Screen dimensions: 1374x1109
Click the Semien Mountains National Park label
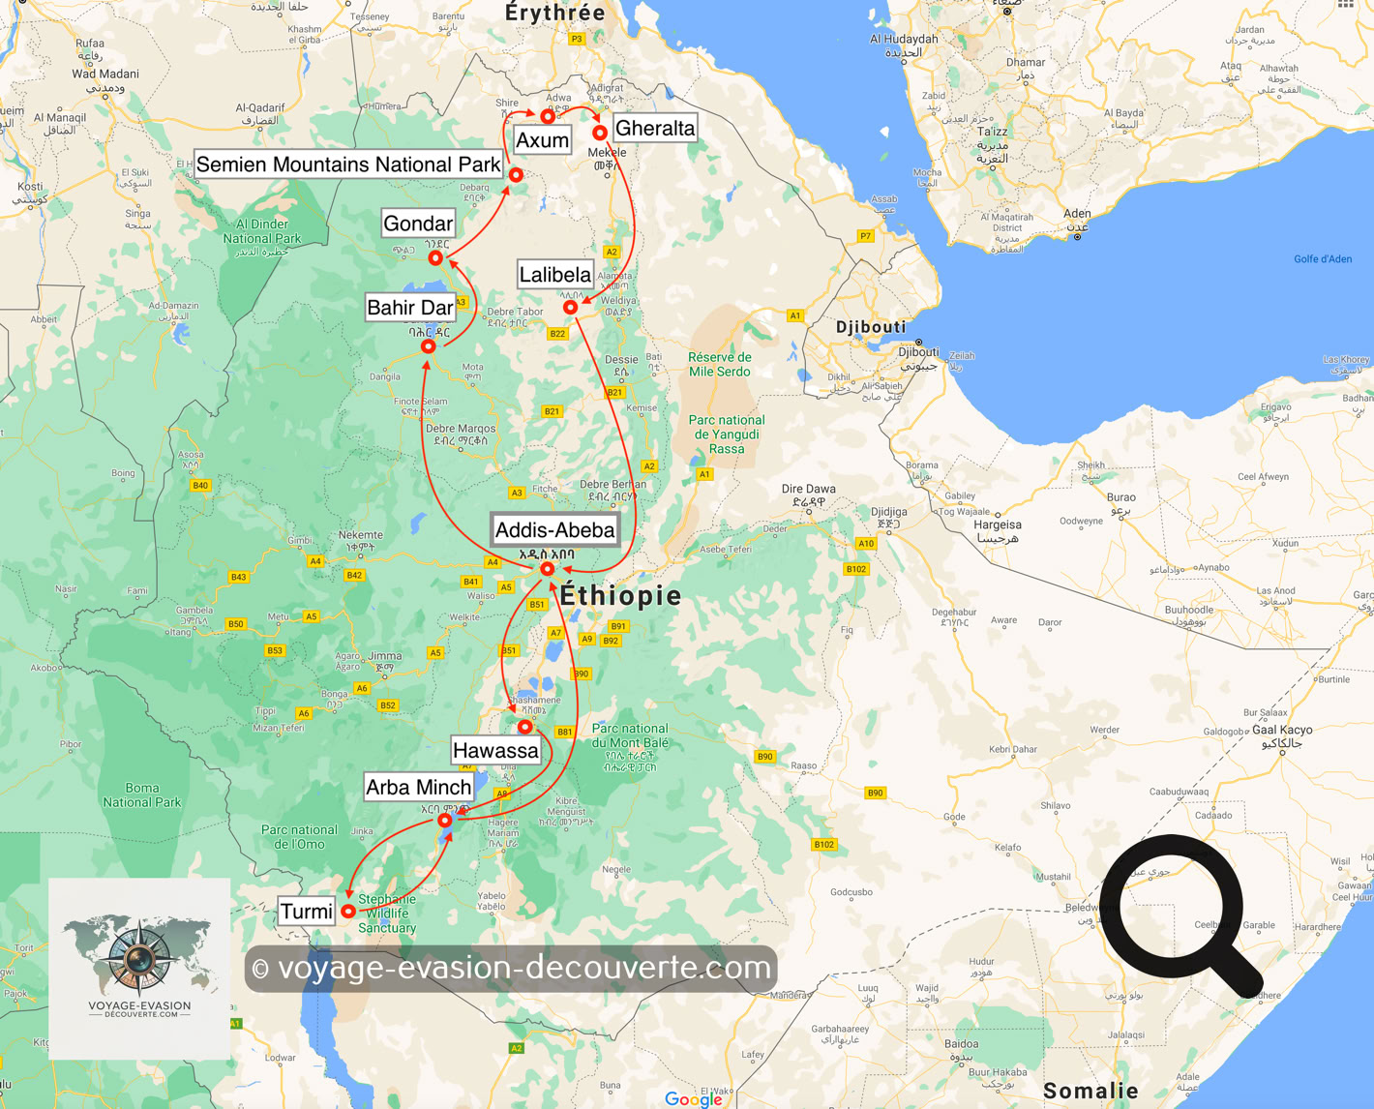coord(347,165)
